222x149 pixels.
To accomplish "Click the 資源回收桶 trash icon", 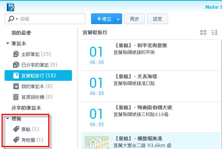I will click(x=16, y=97).
